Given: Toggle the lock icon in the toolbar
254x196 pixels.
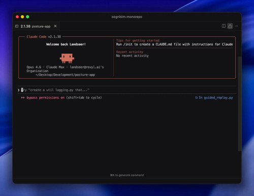Looking at the screenshot, I should (230, 26).
